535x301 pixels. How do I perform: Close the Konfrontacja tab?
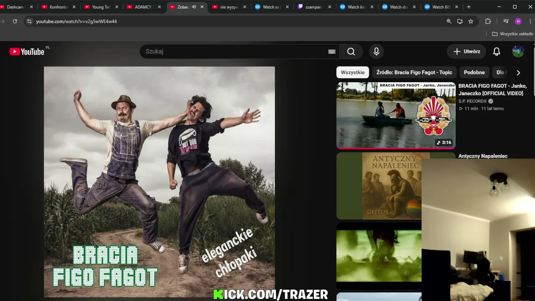[74, 7]
